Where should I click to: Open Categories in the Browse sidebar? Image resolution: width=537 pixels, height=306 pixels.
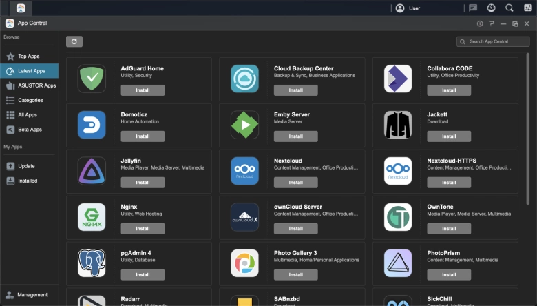click(x=30, y=100)
